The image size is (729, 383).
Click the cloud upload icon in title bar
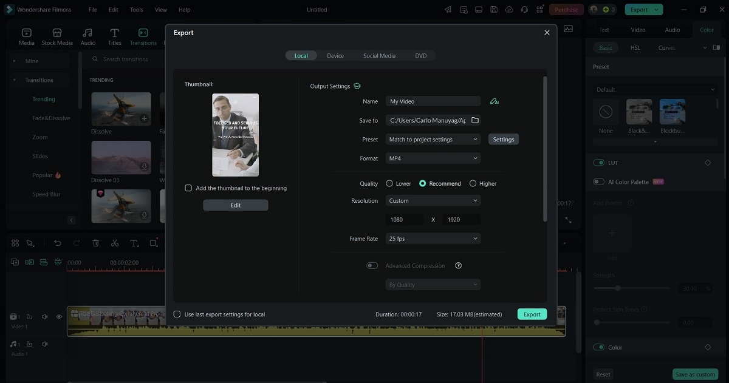[x=508, y=10]
